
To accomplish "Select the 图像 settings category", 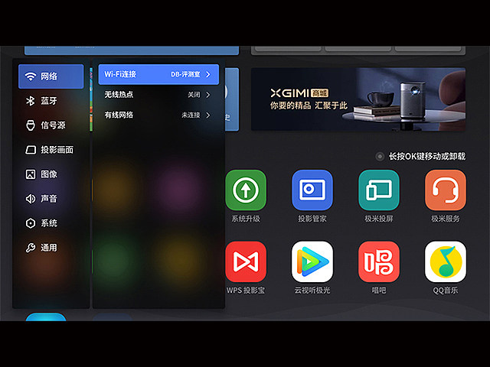I will pos(51,174).
